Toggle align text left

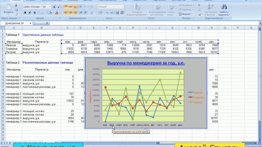click(66, 13)
